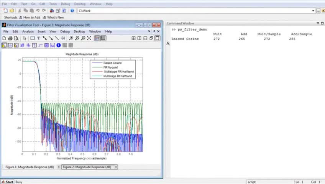
Task: Show Filter Coefficients view
Action: point(53,45)
